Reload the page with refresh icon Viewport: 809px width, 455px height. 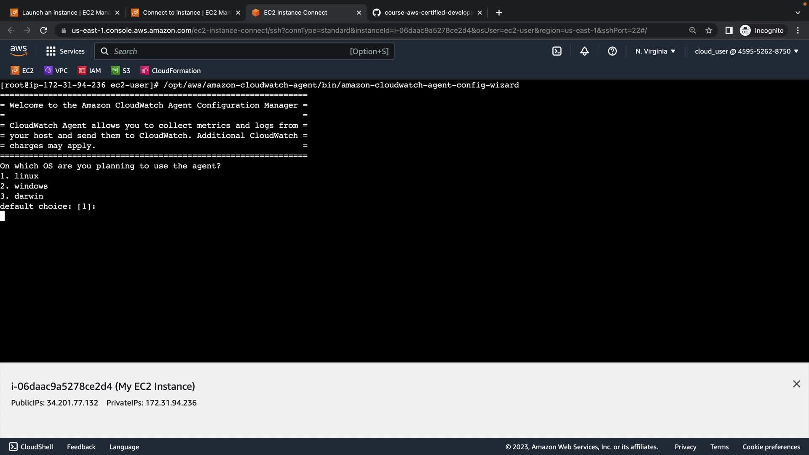pyautogui.click(x=43, y=30)
